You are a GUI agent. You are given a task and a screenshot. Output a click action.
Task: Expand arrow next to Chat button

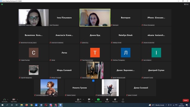pyautogui.click(x=92, y=100)
